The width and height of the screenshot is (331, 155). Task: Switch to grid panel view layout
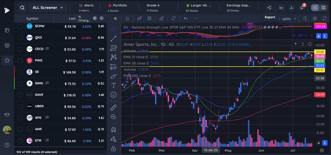click(x=324, y=8)
